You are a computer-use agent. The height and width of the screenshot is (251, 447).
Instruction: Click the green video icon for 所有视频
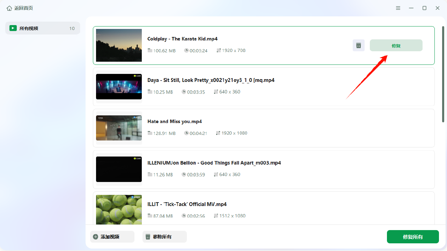click(13, 28)
